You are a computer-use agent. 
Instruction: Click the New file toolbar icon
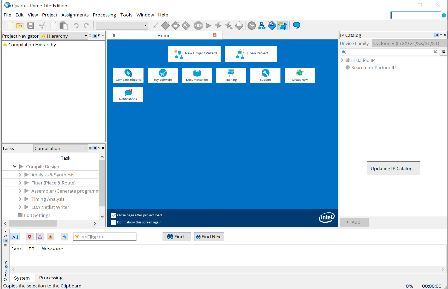10,26
